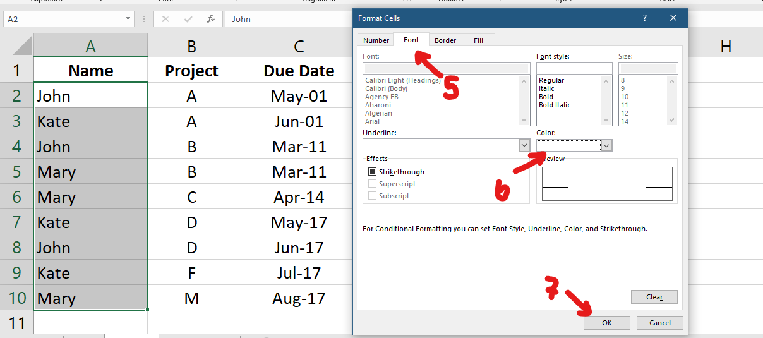
Task: Click cell A2 containing John
Action: (x=90, y=96)
